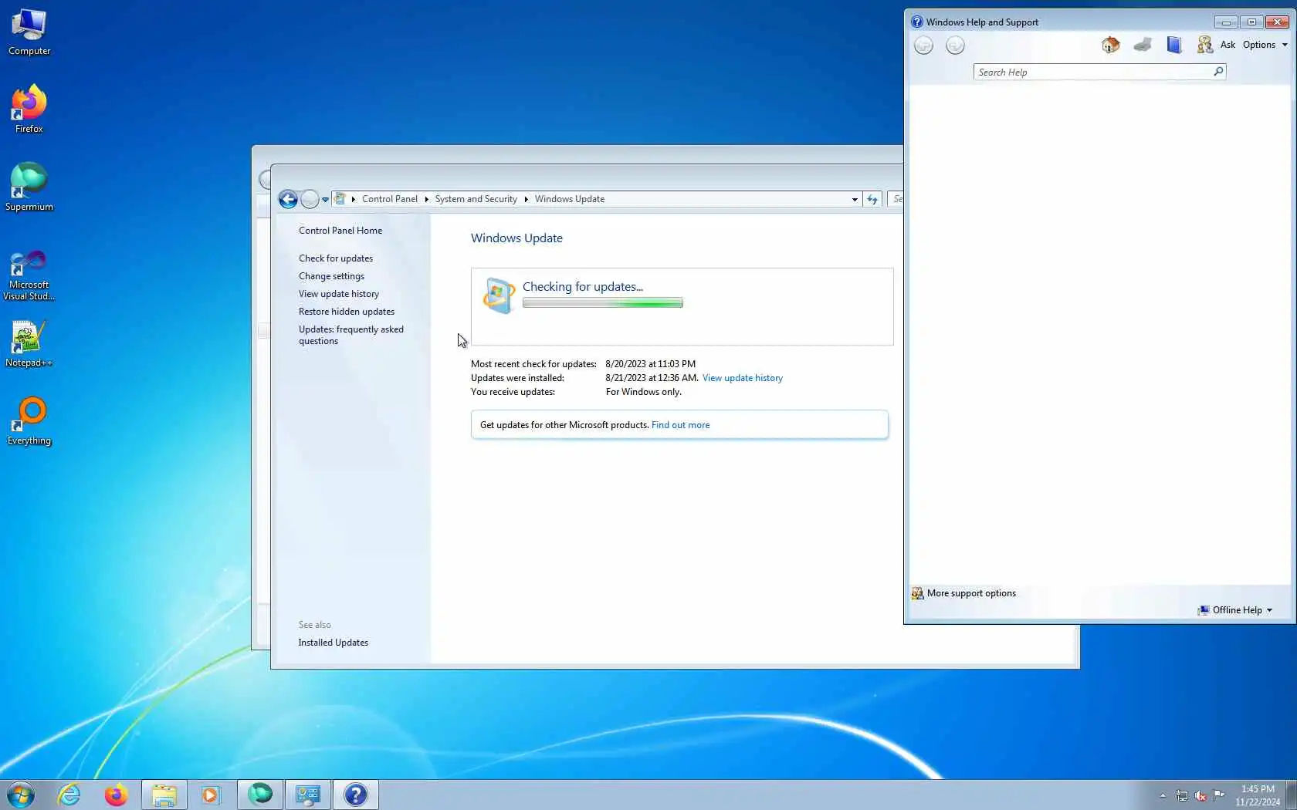Click the network icon in system tray
The width and height of the screenshot is (1297, 810).
(1182, 795)
